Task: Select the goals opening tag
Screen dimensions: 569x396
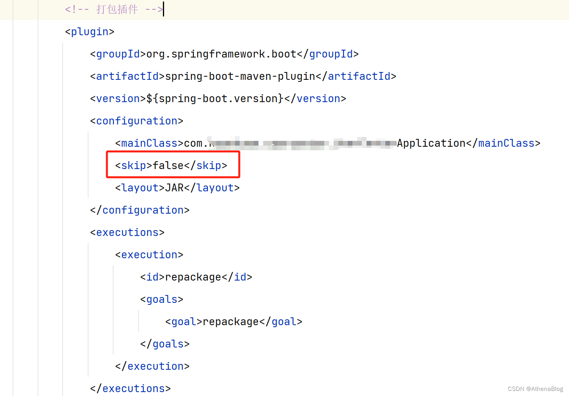Action: click(x=161, y=299)
